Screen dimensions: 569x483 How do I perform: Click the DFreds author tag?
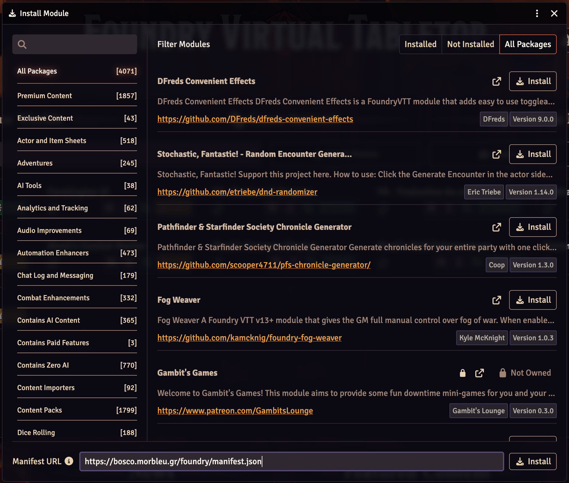(x=494, y=119)
